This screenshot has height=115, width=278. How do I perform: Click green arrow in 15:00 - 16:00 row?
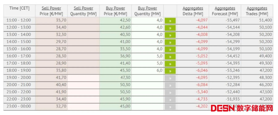click(x=170, y=49)
